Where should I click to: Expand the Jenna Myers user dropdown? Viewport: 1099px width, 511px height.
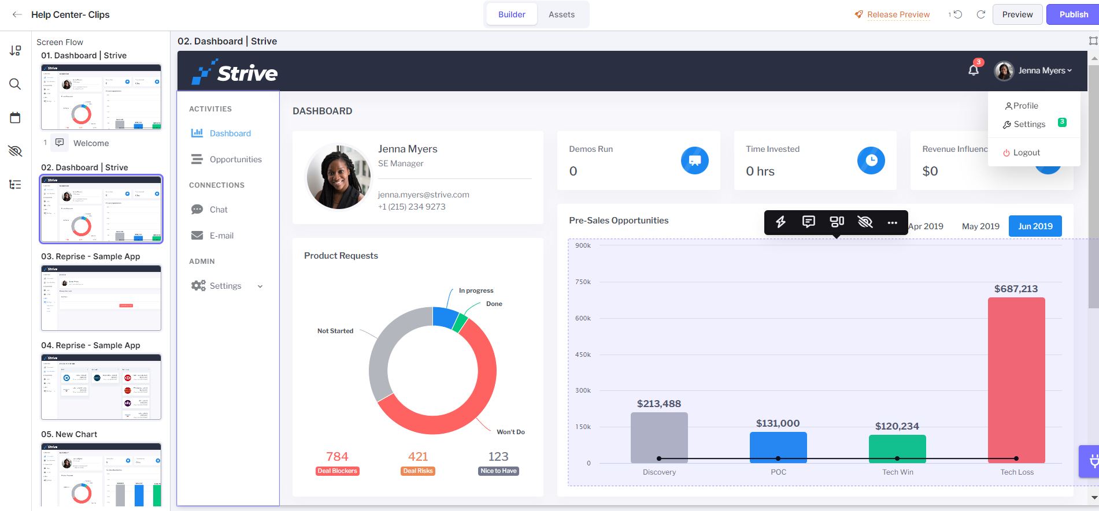[1033, 70]
